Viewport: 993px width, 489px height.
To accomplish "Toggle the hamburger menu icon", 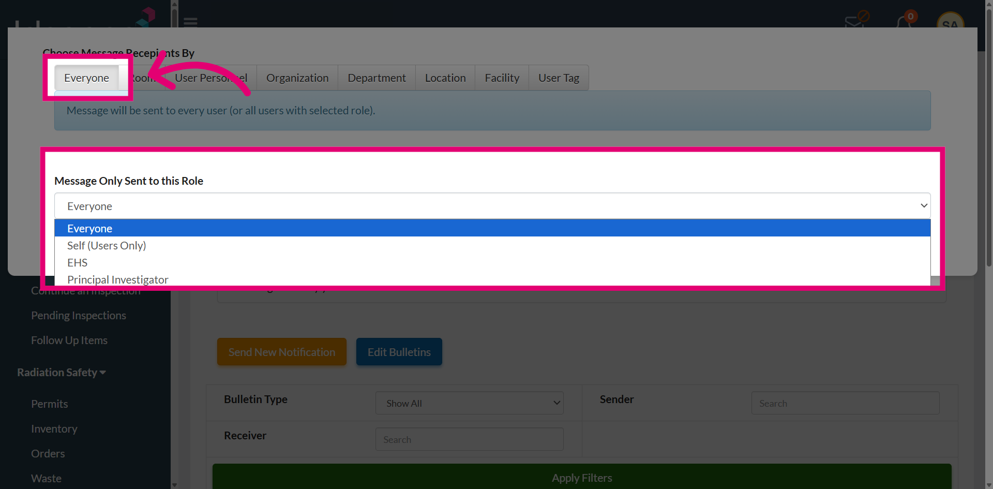I will click(190, 22).
